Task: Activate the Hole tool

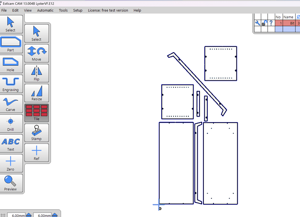Action: 10,64
